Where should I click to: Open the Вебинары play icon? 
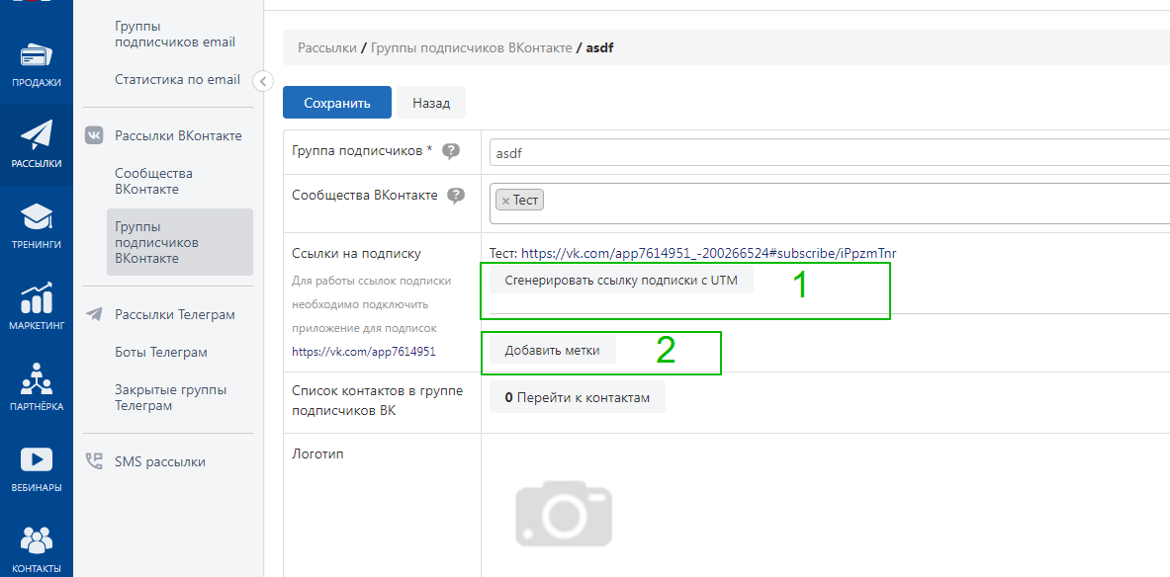(x=37, y=460)
